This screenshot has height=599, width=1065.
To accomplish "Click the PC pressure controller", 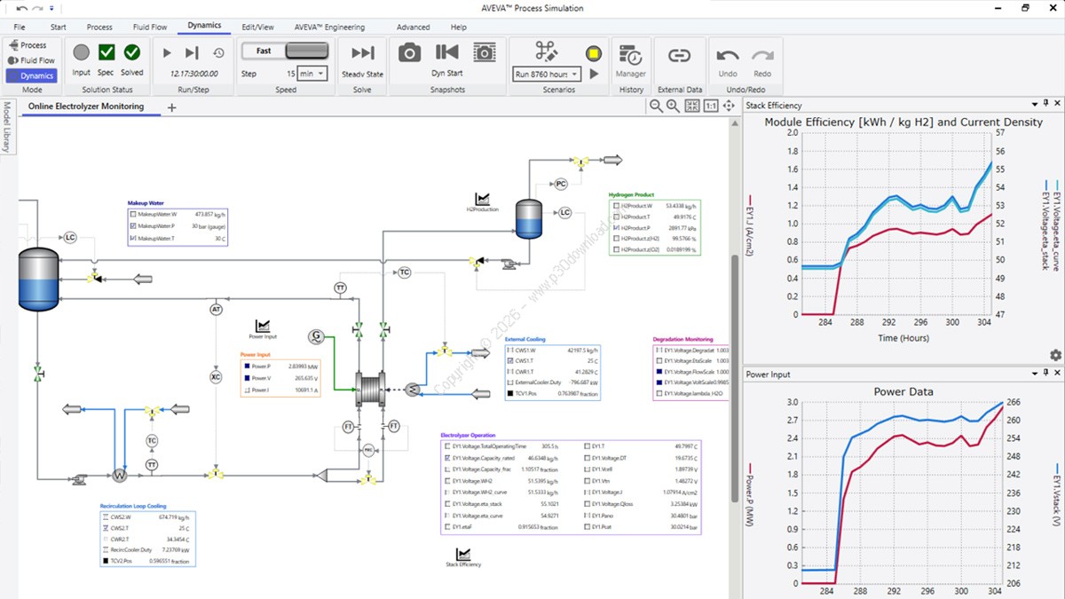I will pos(561,184).
